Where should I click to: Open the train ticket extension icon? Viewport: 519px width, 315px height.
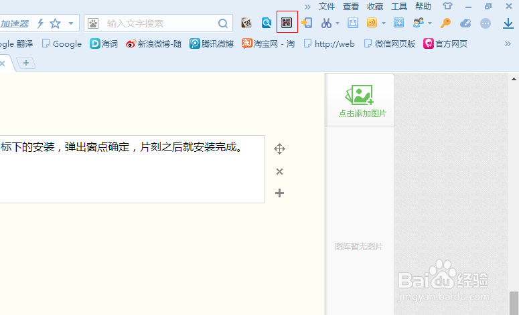click(352, 23)
